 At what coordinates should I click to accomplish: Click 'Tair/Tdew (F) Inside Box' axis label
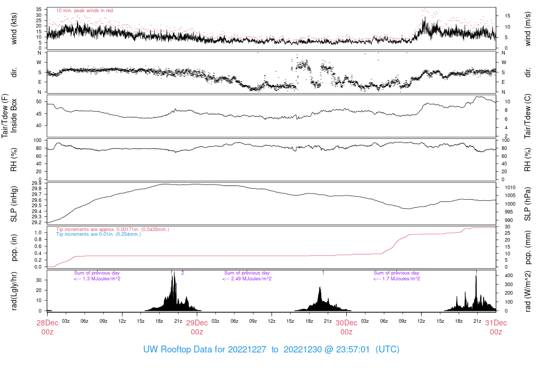pos(9,116)
